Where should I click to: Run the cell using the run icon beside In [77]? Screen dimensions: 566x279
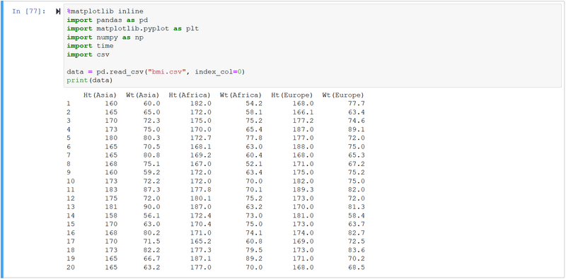pyautogui.click(x=58, y=11)
